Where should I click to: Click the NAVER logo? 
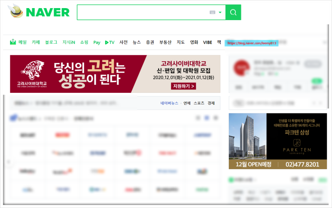(48, 12)
